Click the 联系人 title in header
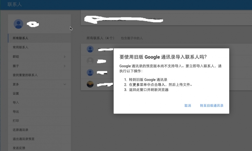This screenshot has width=252, height=151. (x=14, y=4)
